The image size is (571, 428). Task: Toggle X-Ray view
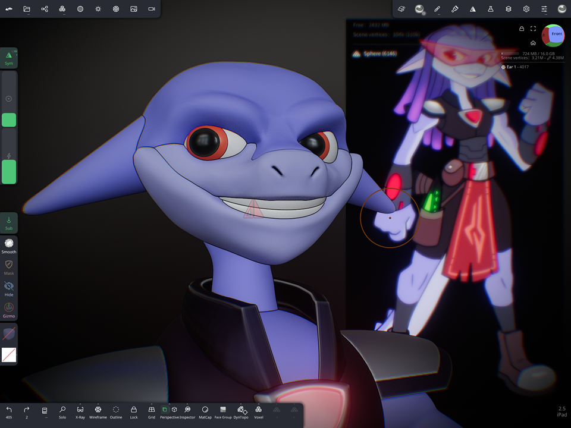tap(80, 413)
